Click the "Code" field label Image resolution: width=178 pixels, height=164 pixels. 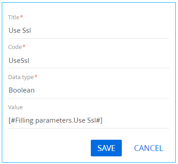click(x=15, y=47)
